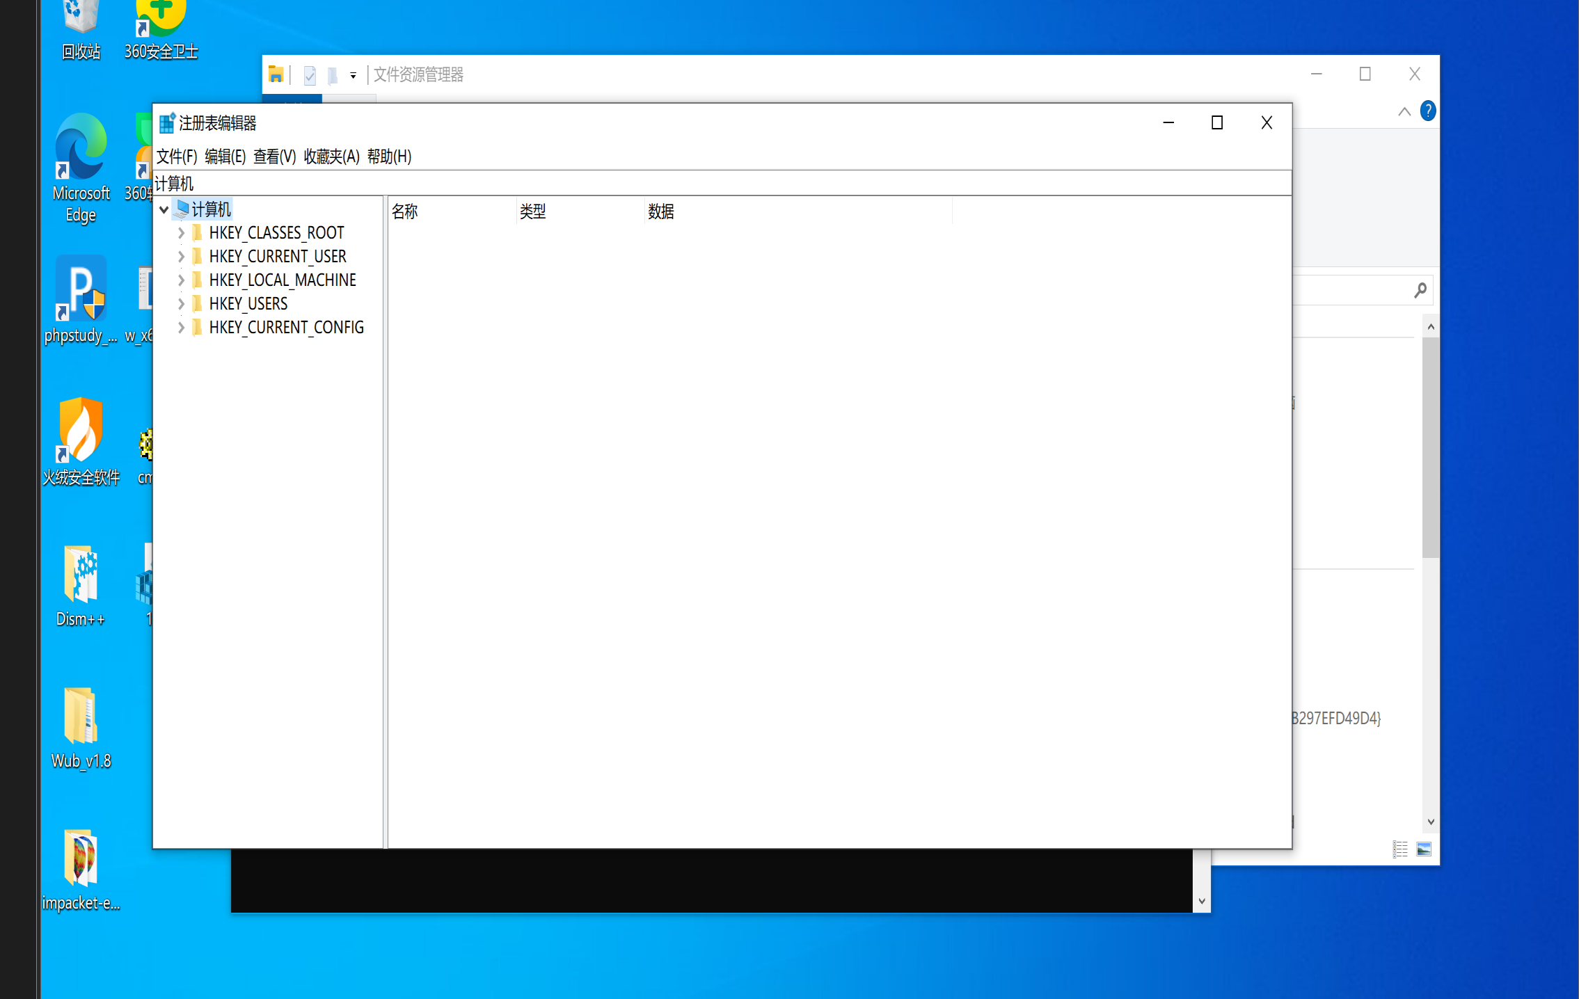Open the 文件(F) menu
The width and height of the screenshot is (1579, 999).
pos(177,157)
